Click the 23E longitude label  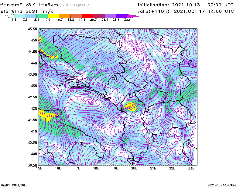[191, 168]
